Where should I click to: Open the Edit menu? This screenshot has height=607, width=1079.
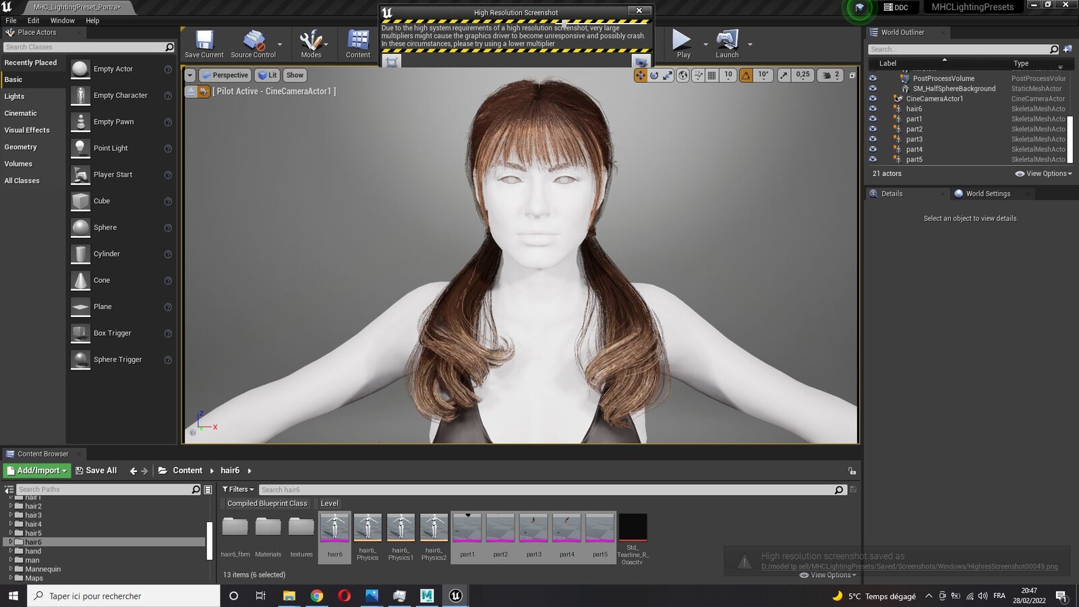click(33, 21)
